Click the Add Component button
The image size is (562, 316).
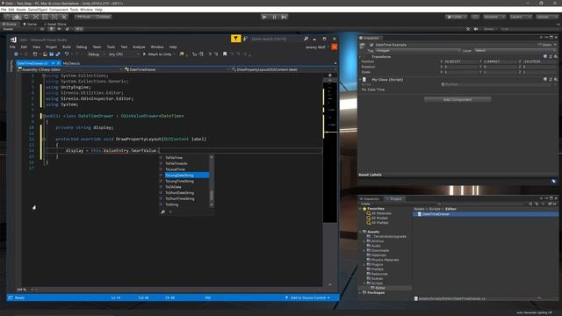458,99
